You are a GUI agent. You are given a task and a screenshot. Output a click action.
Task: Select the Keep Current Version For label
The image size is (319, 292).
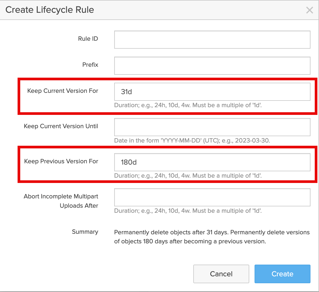click(x=63, y=91)
